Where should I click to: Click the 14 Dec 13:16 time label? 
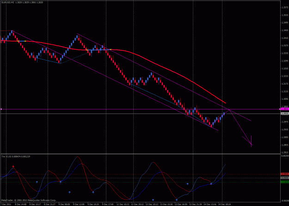[x=209, y=204]
